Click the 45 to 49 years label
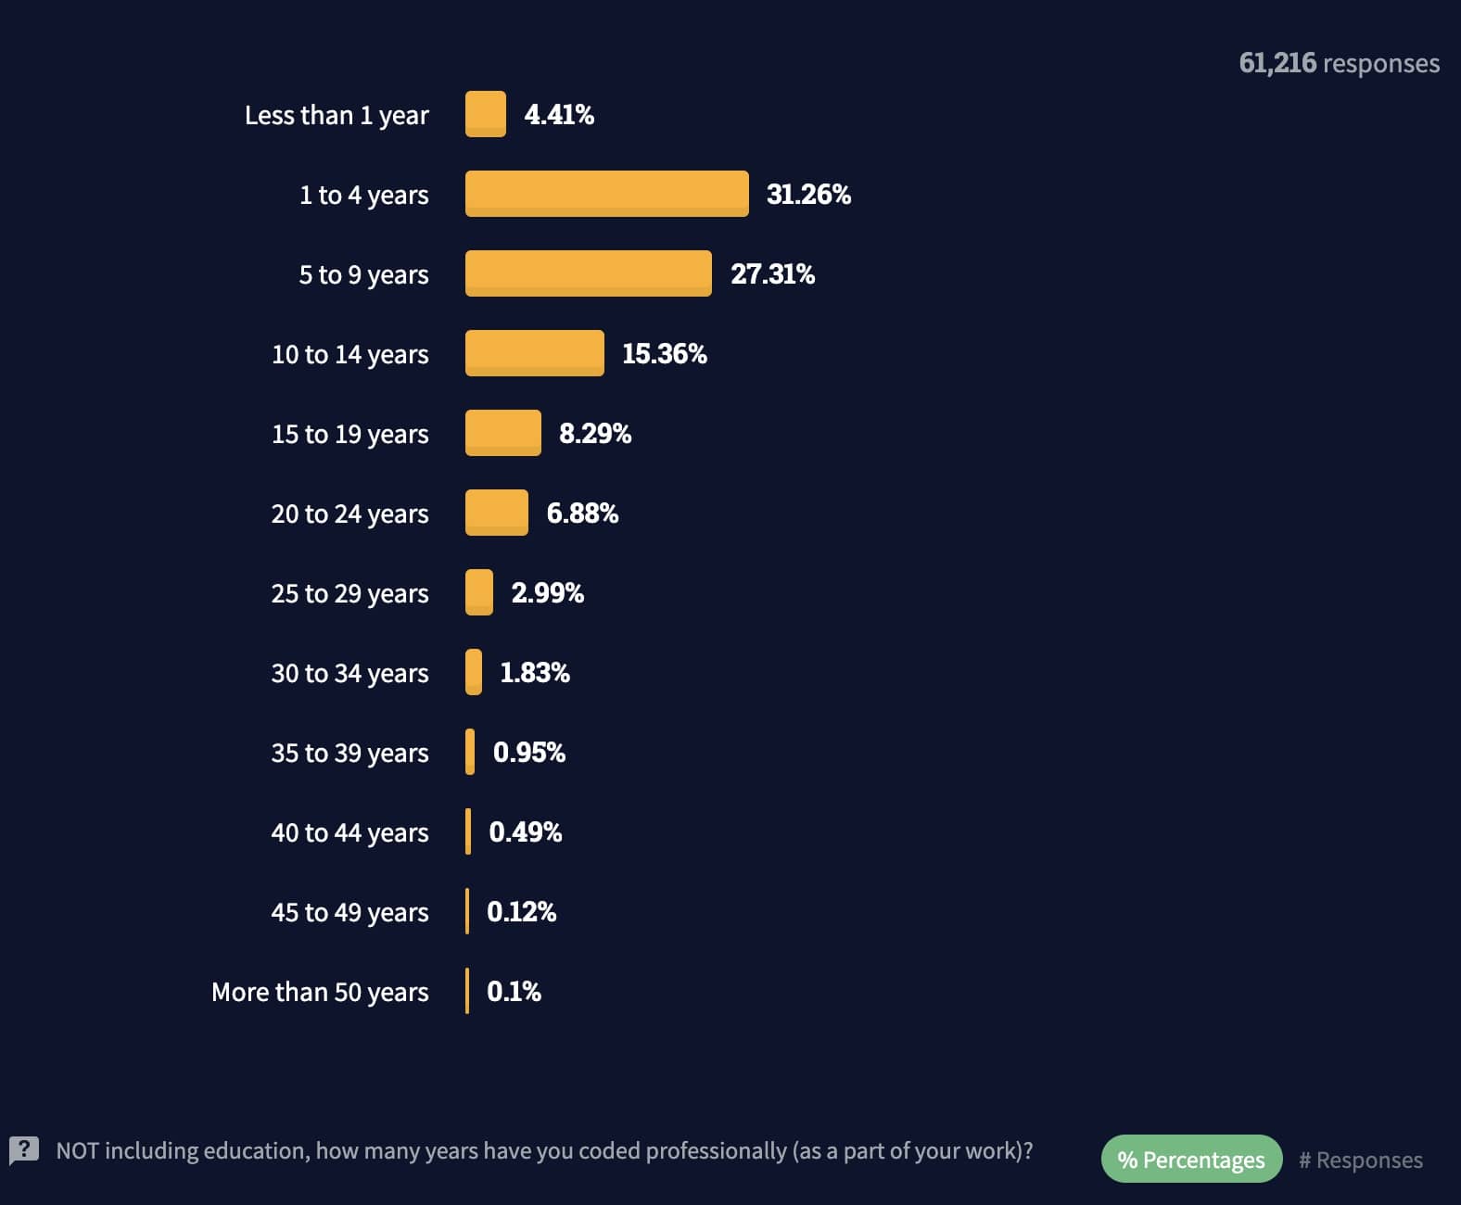1461x1205 pixels. tap(349, 912)
